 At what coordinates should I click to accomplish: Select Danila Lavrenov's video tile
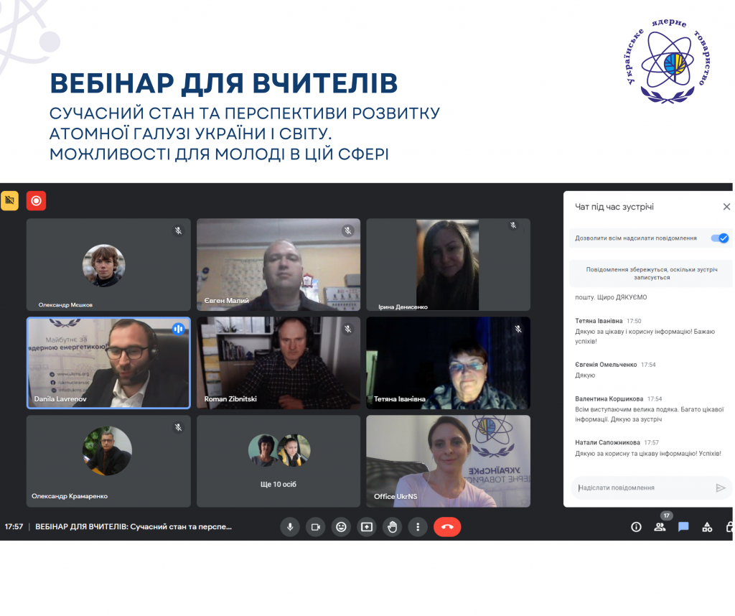click(x=108, y=363)
